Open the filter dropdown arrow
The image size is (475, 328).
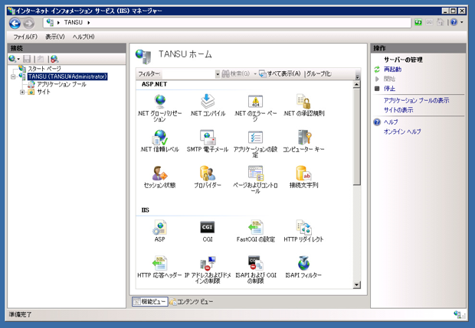pos(218,73)
